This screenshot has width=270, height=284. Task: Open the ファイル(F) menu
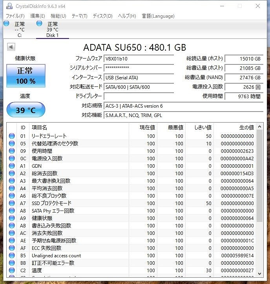tap(15, 16)
